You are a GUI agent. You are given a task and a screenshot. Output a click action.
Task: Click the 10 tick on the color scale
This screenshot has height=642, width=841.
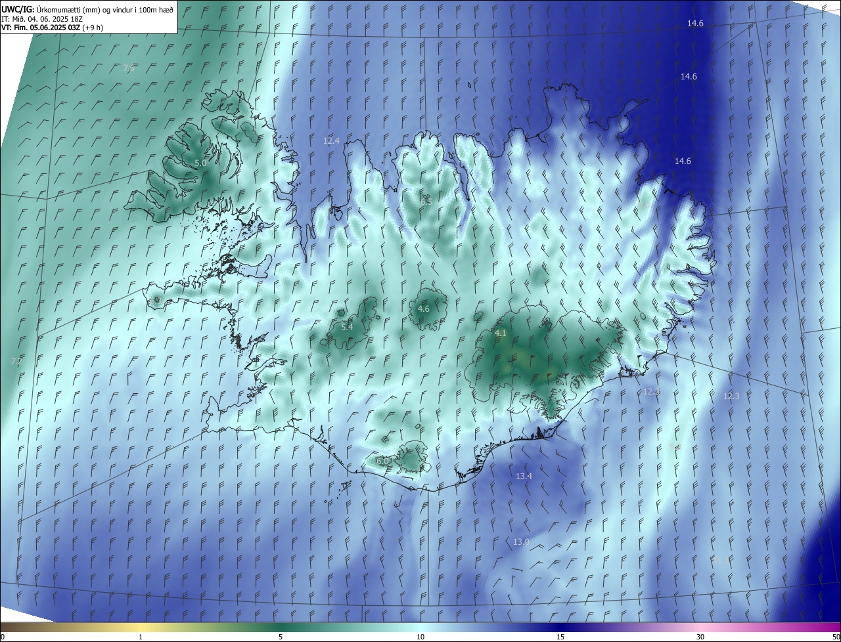pyautogui.click(x=420, y=637)
